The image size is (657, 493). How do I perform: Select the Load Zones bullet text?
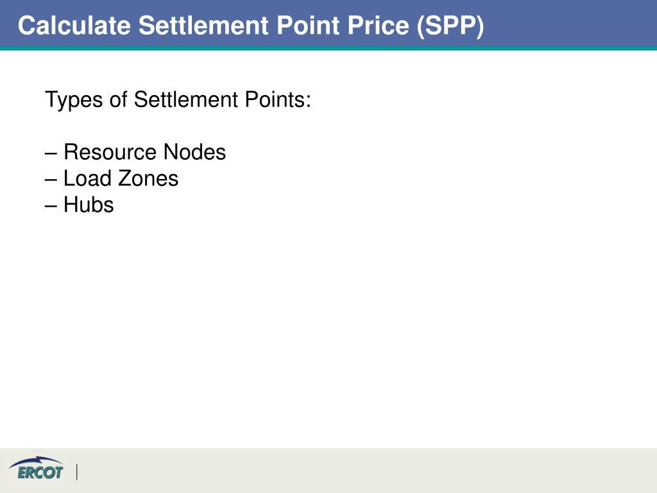tap(121, 178)
